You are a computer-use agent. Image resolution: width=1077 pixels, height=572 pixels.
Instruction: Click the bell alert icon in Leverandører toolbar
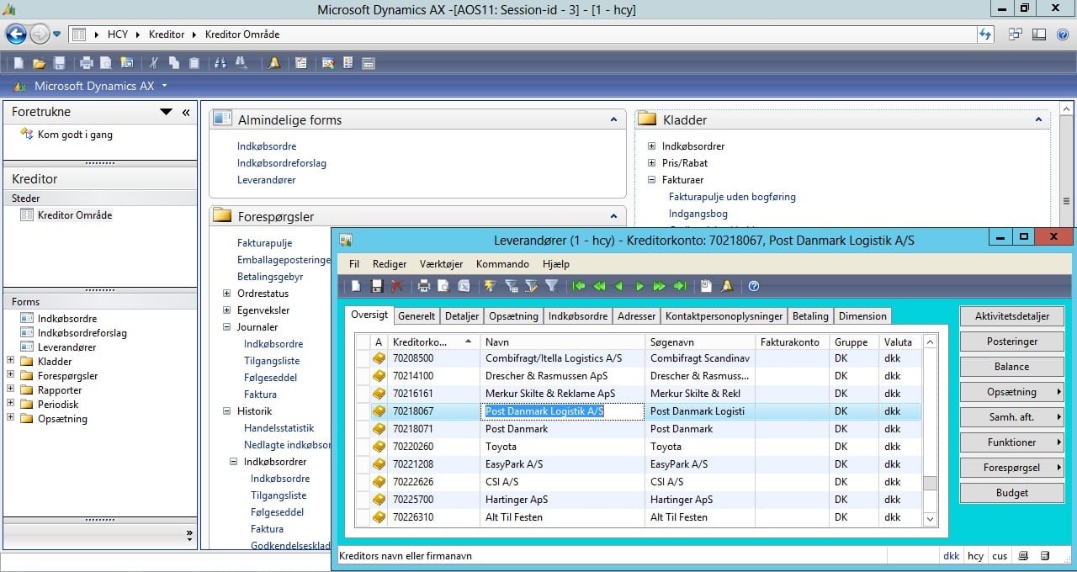point(727,286)
